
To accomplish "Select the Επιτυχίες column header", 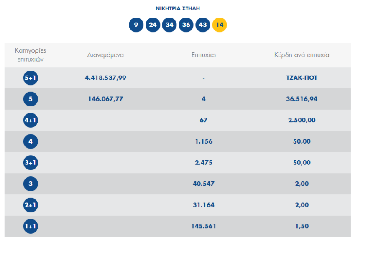I will coord(204,55).
